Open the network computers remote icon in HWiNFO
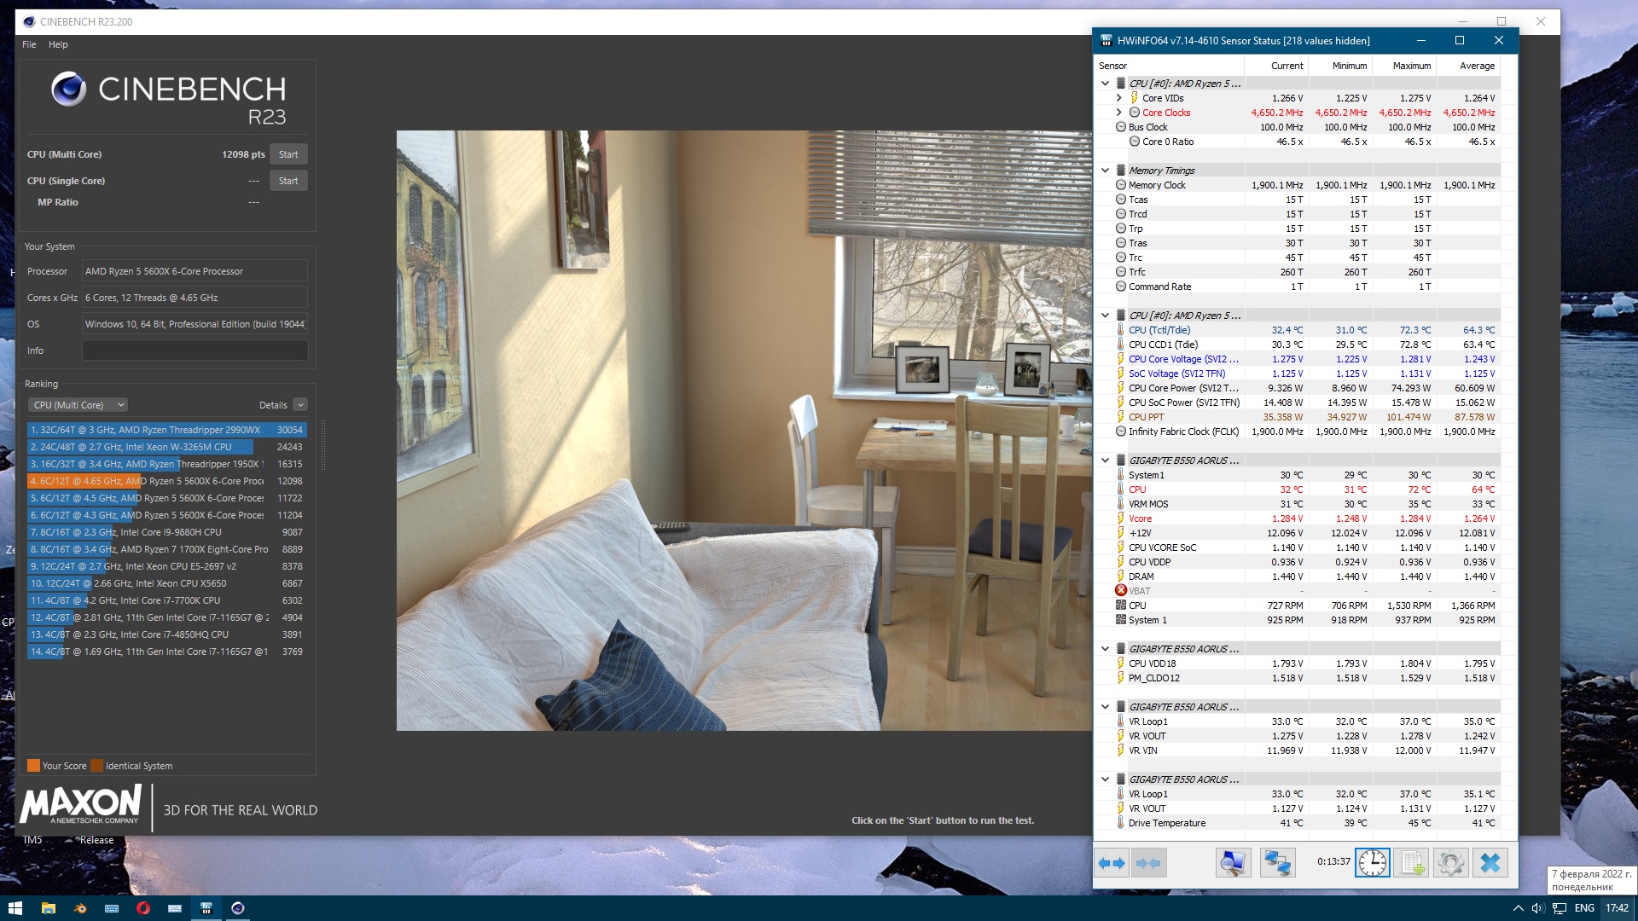Viewport: 1638px width, 921px height. [1277, 863]
